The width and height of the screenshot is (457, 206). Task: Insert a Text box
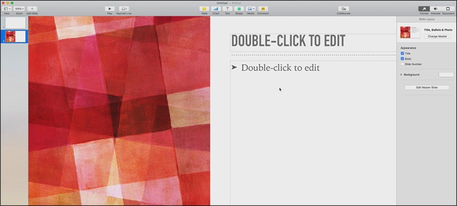[x=227, y=9]
